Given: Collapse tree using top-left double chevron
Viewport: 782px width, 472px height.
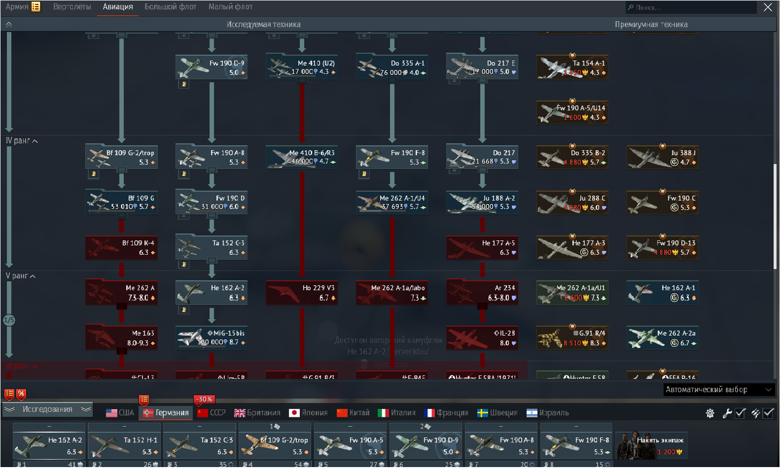Looking at the screenshot, I should 8,24.
